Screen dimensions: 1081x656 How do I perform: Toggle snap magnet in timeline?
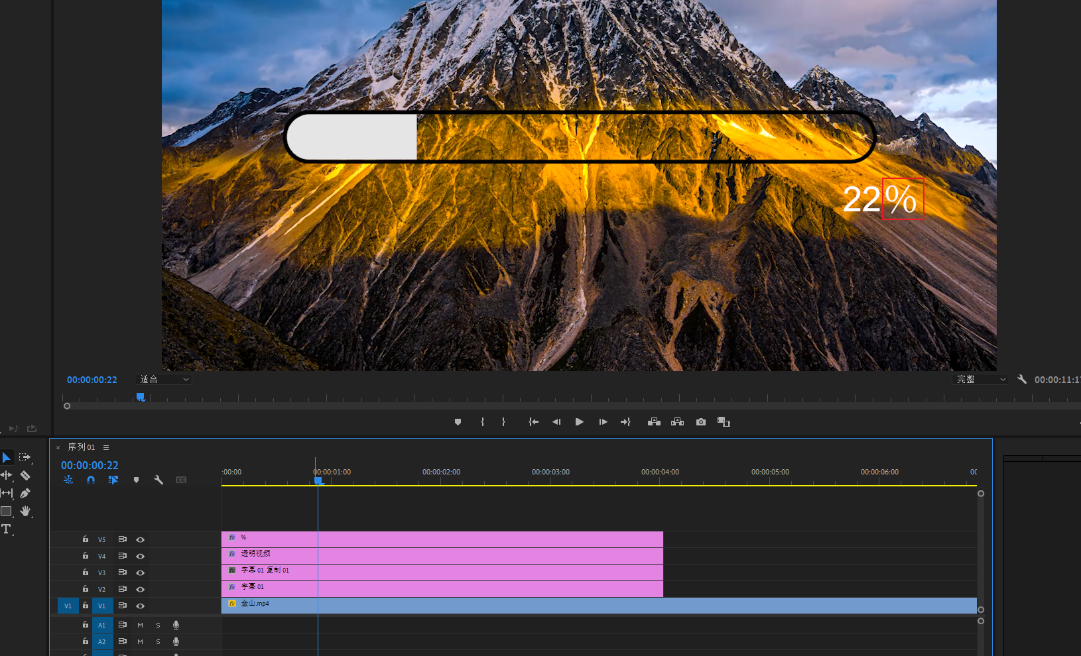click(91, 480)
